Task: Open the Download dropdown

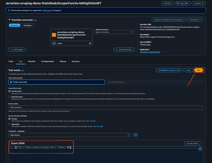Action: [195, 20]
